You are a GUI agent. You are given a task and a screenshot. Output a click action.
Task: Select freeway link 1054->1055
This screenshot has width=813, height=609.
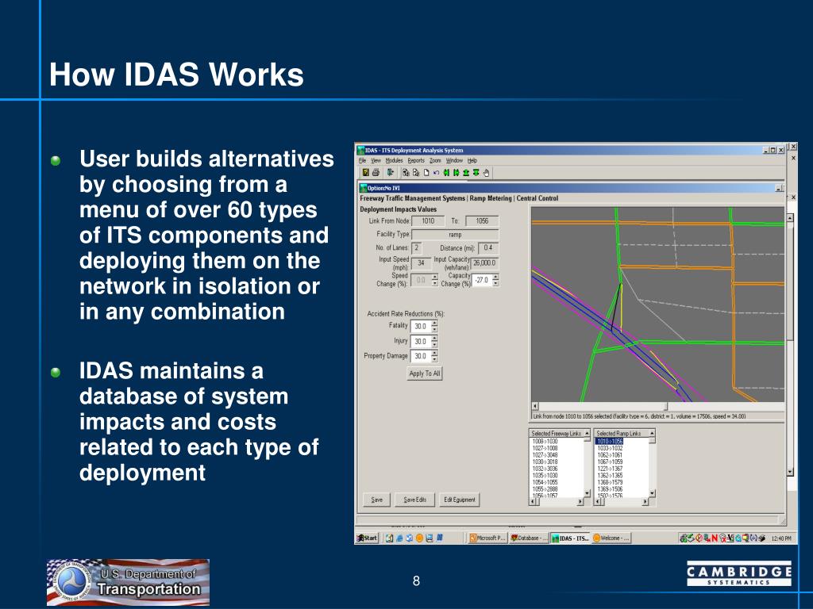click(545, 482)
